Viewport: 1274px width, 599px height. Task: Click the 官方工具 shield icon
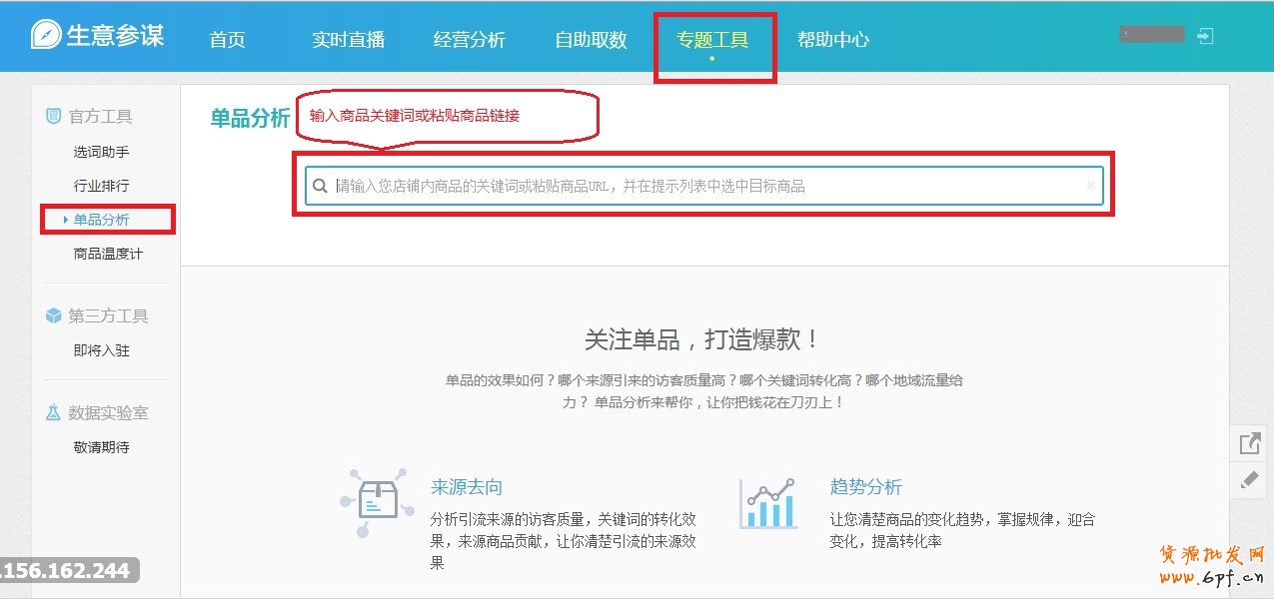pos(54,117)
